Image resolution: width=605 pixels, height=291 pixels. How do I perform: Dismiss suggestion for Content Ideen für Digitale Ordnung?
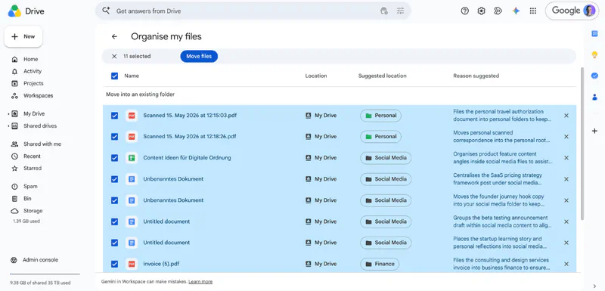click(x=566, y=158)
